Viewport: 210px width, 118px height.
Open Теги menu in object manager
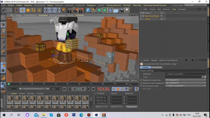(x=174, y=9)
